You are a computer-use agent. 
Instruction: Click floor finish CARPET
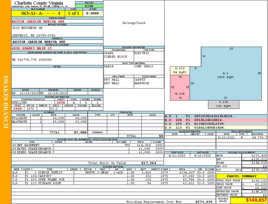coord(140,80)
